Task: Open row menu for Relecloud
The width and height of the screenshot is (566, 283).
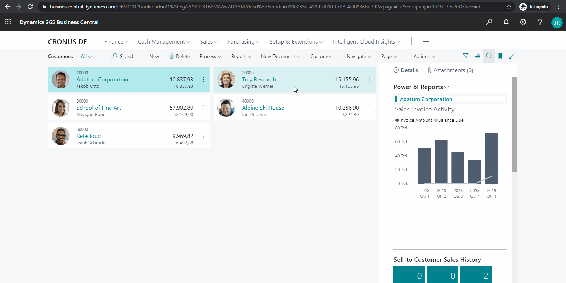Action: coord(203,136)
